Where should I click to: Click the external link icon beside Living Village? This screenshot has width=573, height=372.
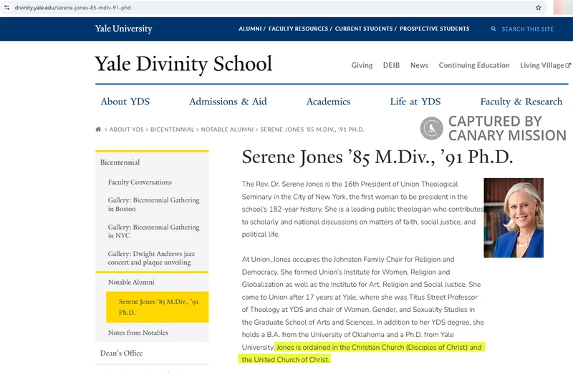click(x=568, y=65)
